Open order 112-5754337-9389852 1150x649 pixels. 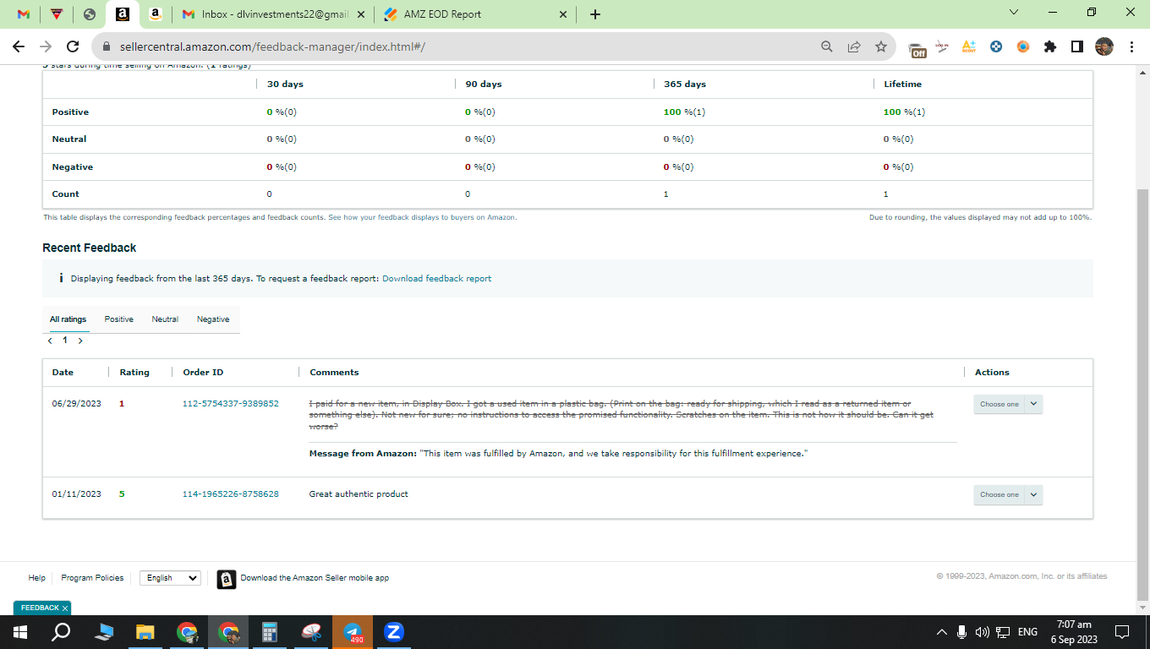[x=231, y=404]
